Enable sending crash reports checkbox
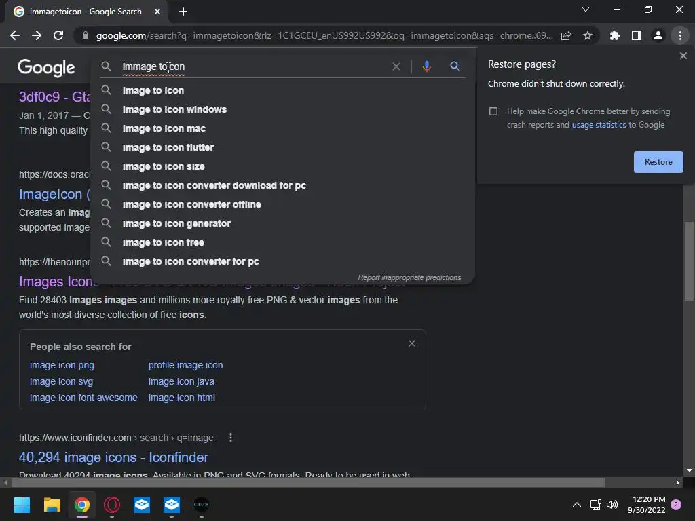The image size is (695, 521). pos(493,111)
